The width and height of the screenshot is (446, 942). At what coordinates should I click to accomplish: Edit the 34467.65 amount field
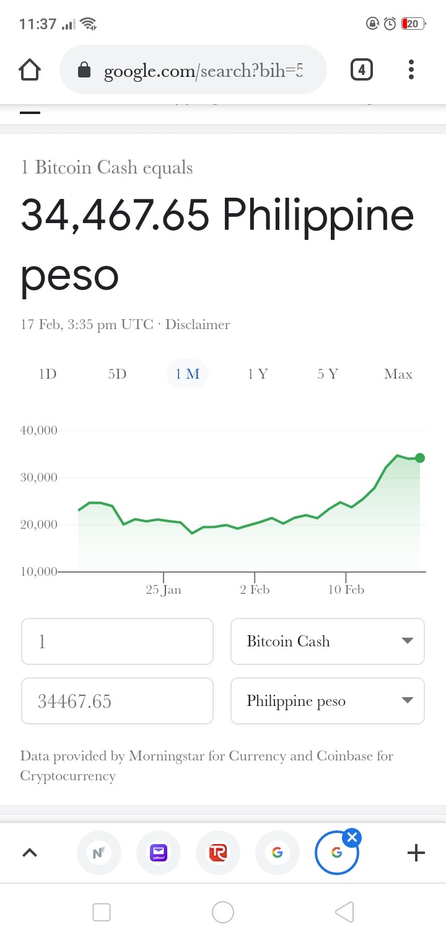coord(117,701)
